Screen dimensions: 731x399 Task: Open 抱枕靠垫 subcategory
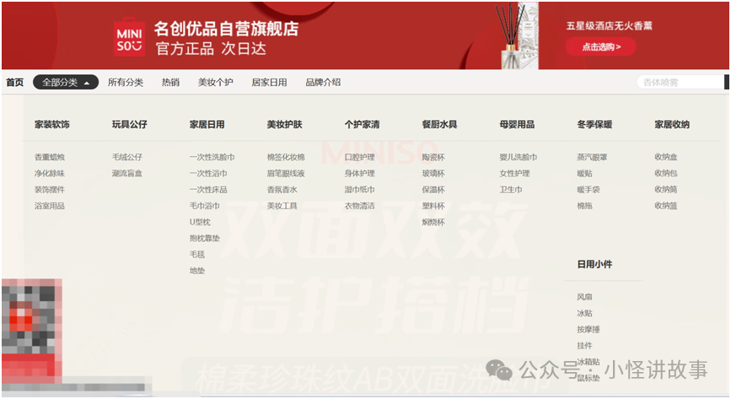pos(205,238)
